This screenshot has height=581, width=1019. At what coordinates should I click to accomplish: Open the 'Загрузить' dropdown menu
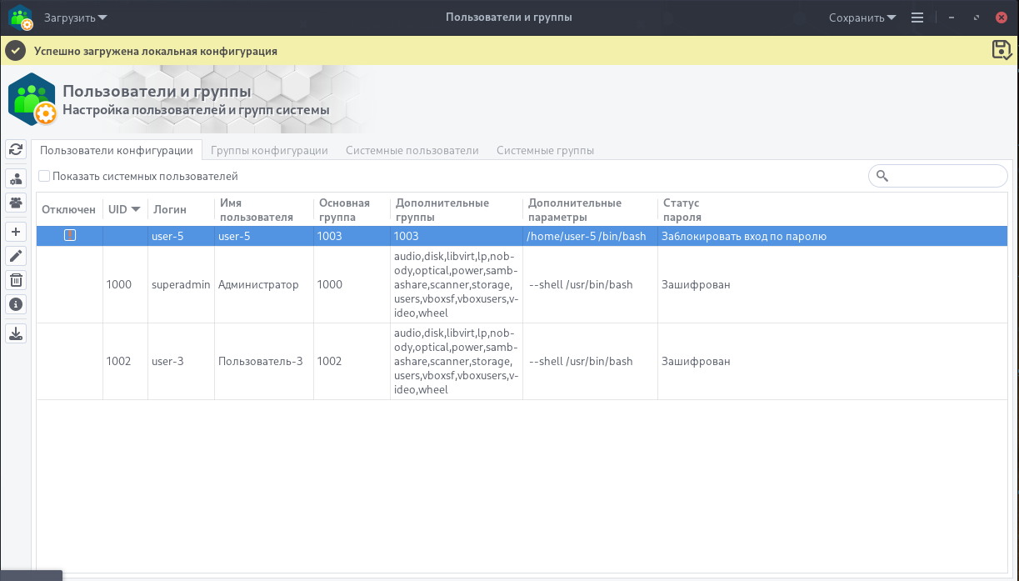click(76, 18)
